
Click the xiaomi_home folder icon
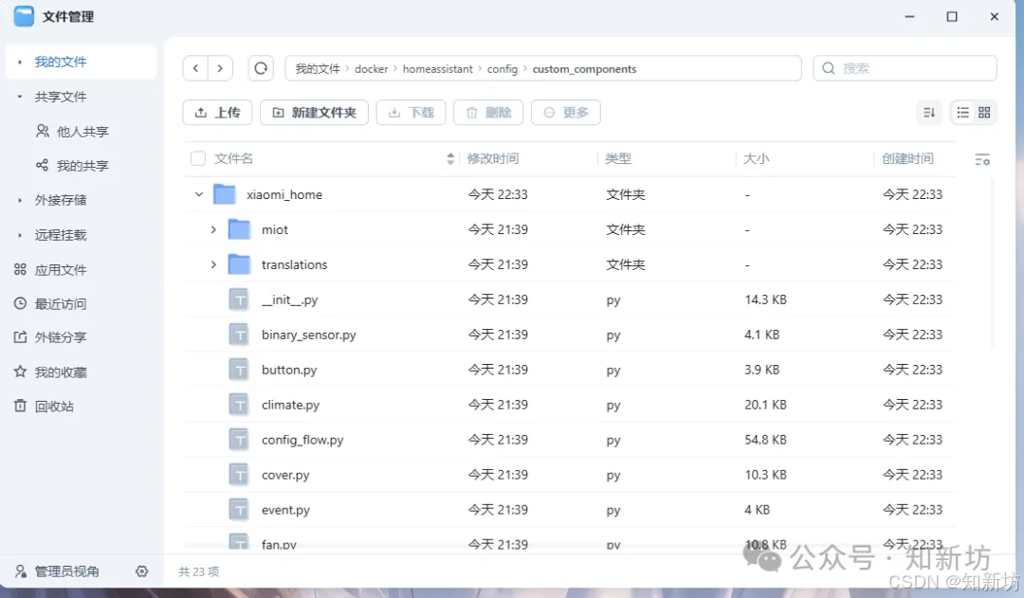tap(225, 194)
